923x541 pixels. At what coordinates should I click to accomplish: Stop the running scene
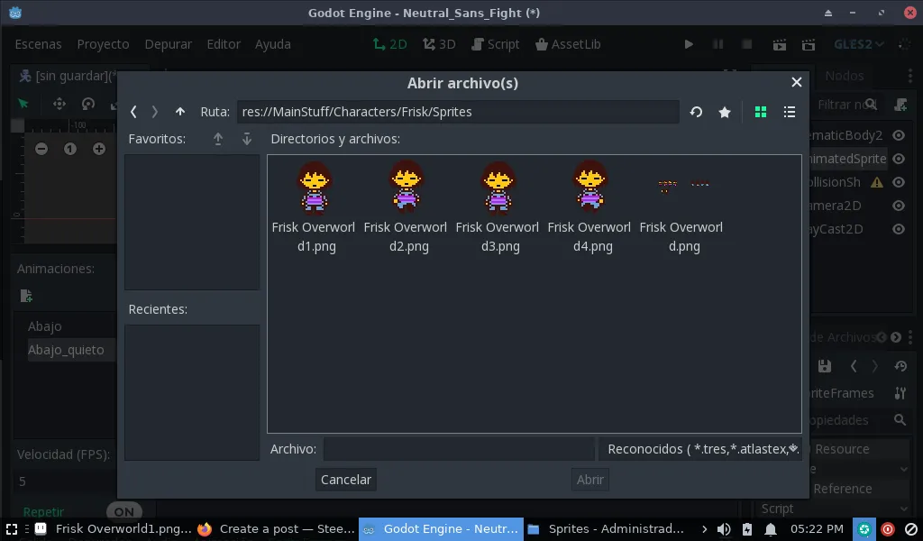coord(747,44)
